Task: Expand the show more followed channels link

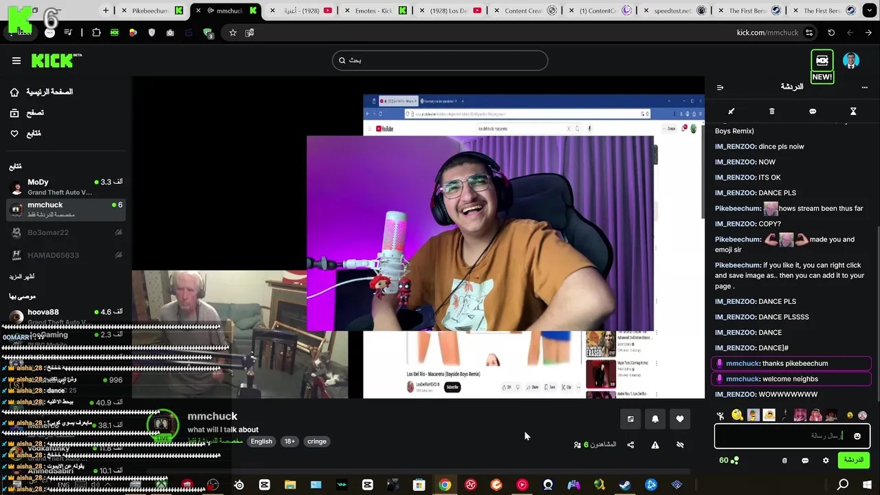Action: coord(21,276)
